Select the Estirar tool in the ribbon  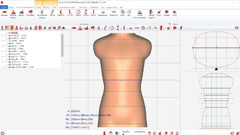[x=93, y=13]
